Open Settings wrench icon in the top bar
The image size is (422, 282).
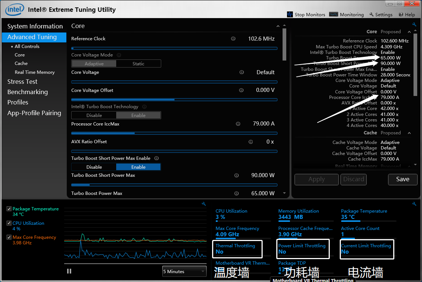(x=371, y=14)
